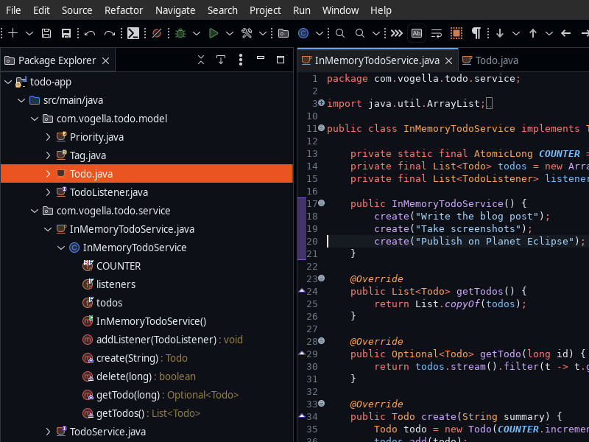The height and width of the screenshot is (442, 589).
Task: Close the InMemoryTodoService.java editor tab
Action: (449, 60)
